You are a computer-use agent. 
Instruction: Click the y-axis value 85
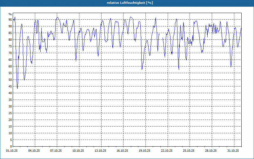tap(10, 33)
